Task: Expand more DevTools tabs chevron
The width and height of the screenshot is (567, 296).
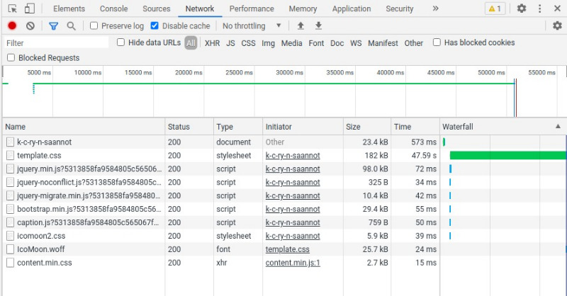Action: (x=435, y=8)
